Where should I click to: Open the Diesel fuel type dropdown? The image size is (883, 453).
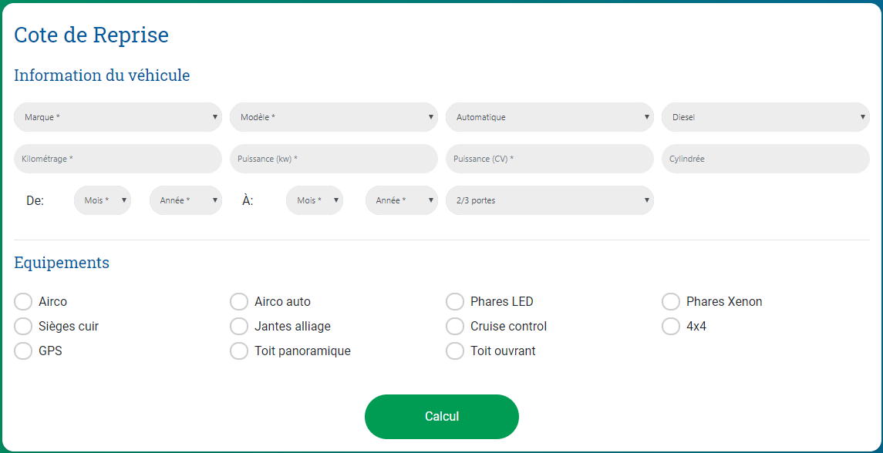(x=765, y=117)
